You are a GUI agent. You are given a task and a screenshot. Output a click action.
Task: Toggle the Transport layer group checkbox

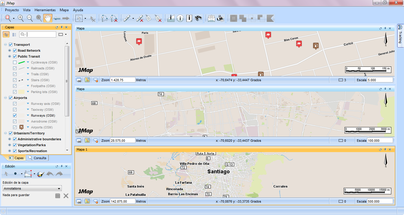click(x=11, y=45)
